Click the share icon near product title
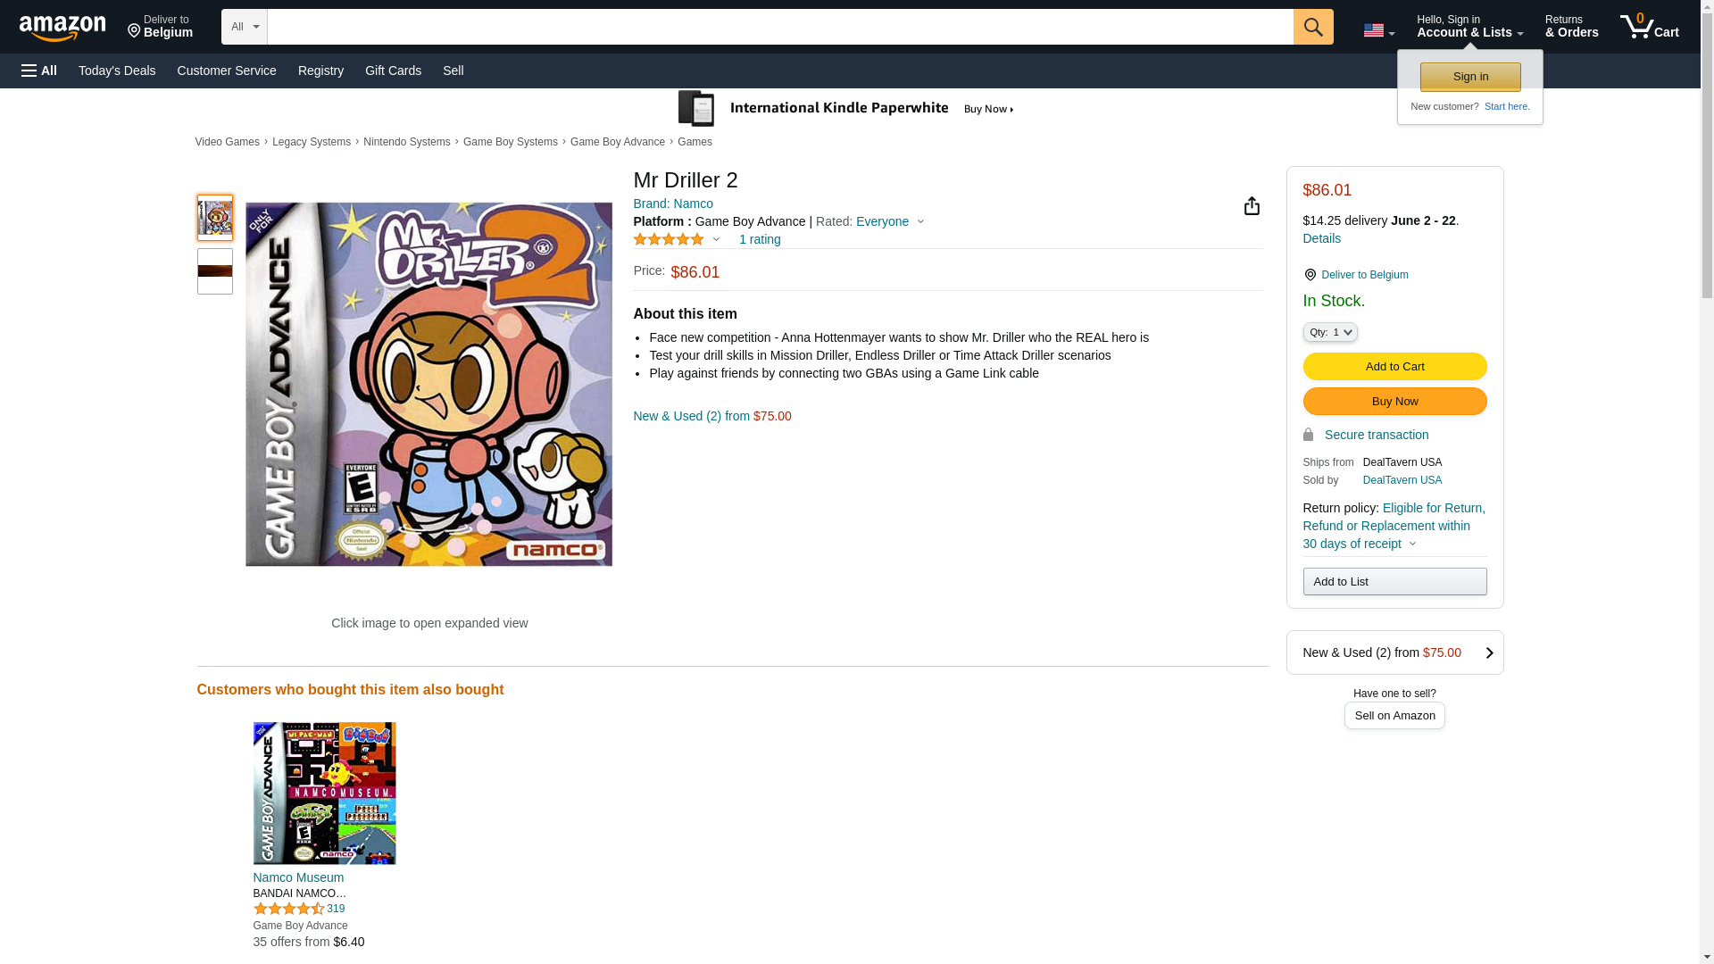 [1252, 206]
